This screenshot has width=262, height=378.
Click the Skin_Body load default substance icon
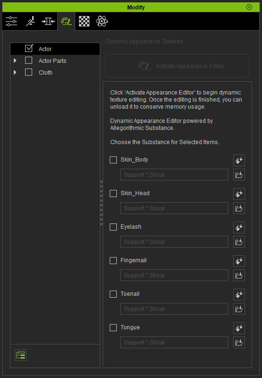[x=239, y=160]
